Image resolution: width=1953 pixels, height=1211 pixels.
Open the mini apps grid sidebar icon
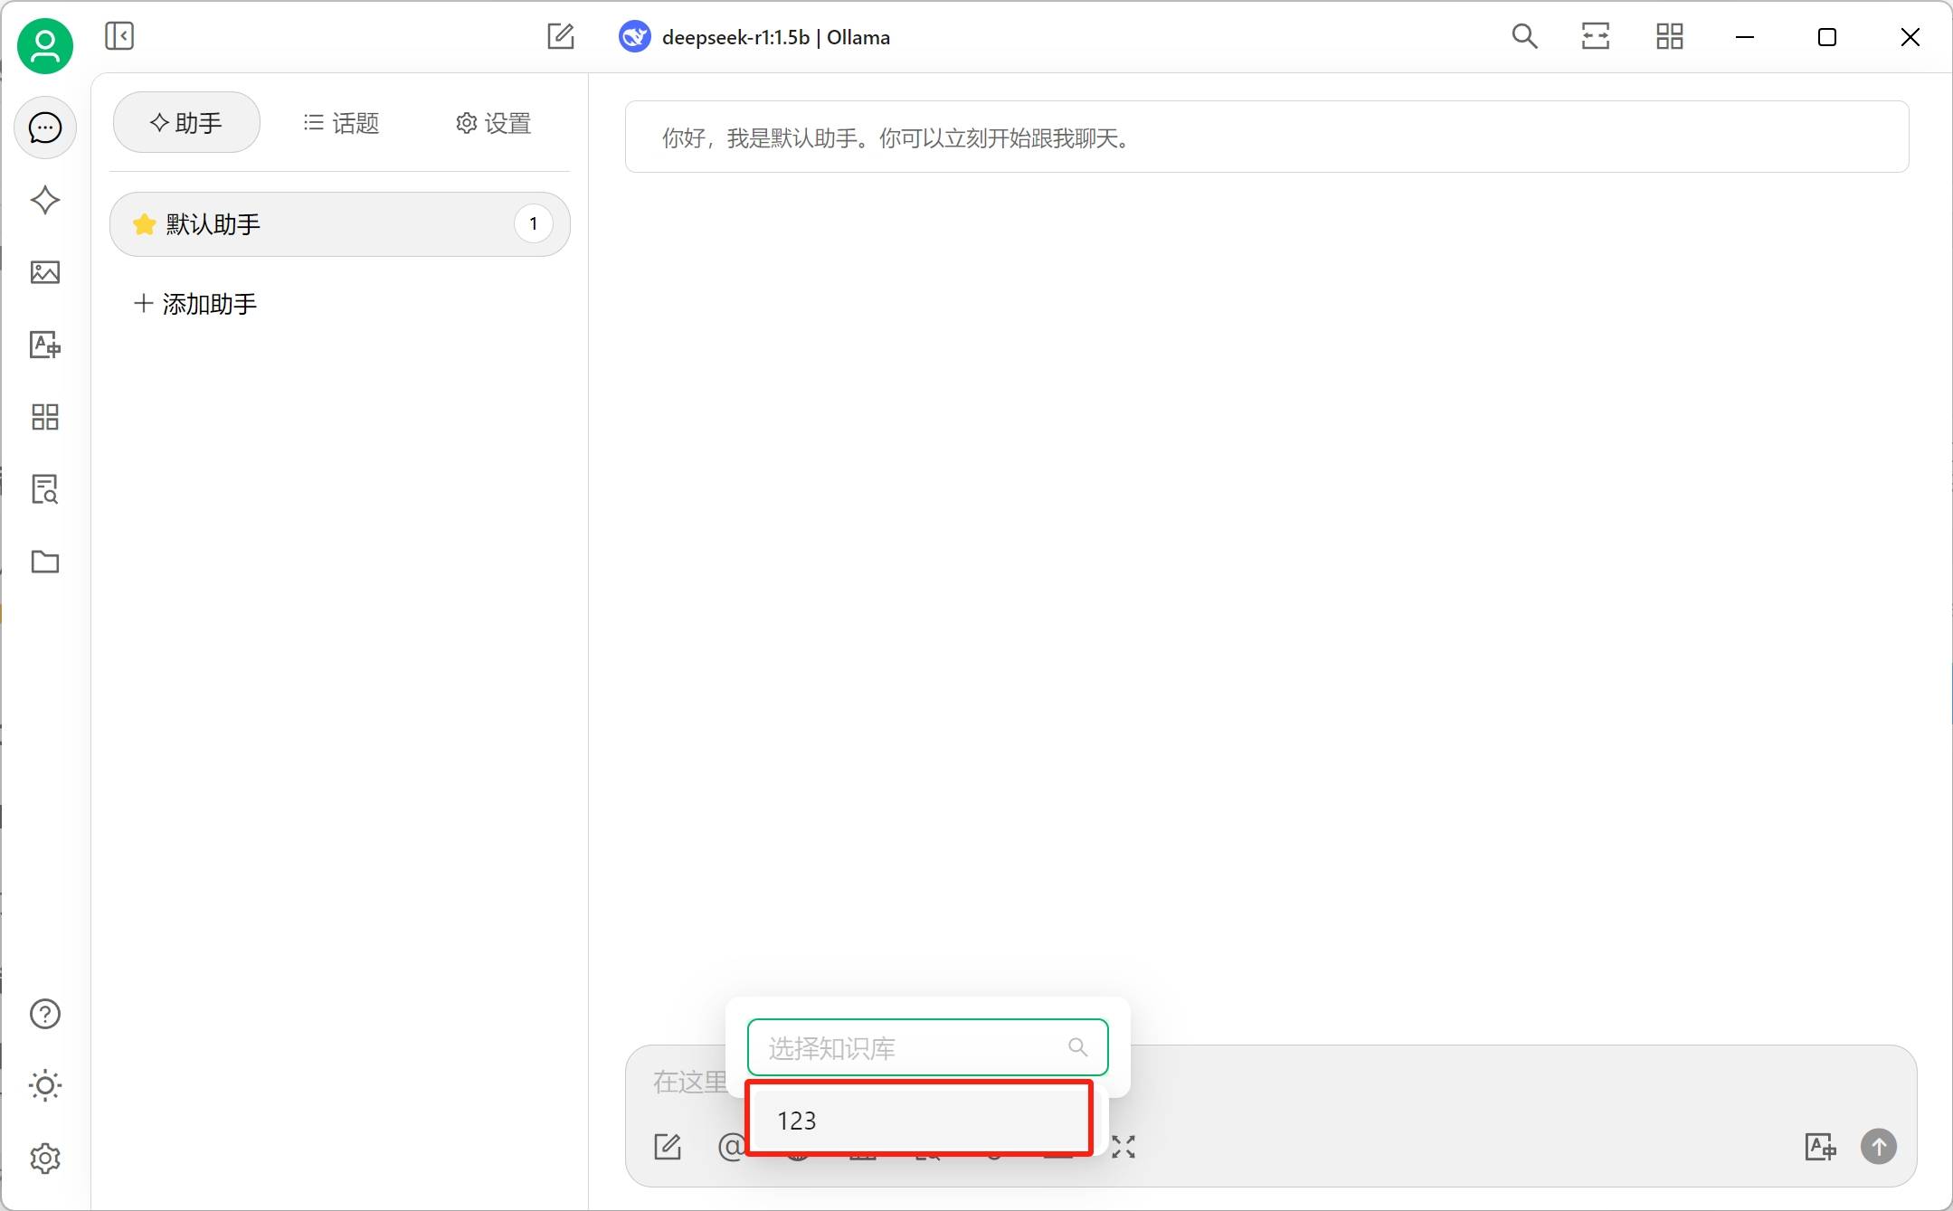[x=44, y=417]
